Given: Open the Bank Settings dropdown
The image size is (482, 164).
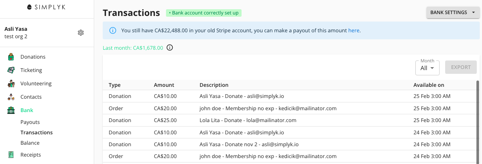Looking at the screenshot, I should (x=453, y=12).
